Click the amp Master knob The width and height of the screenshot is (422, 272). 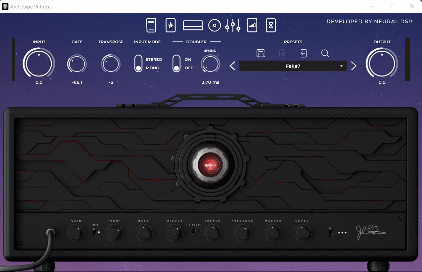coord(273,232)
